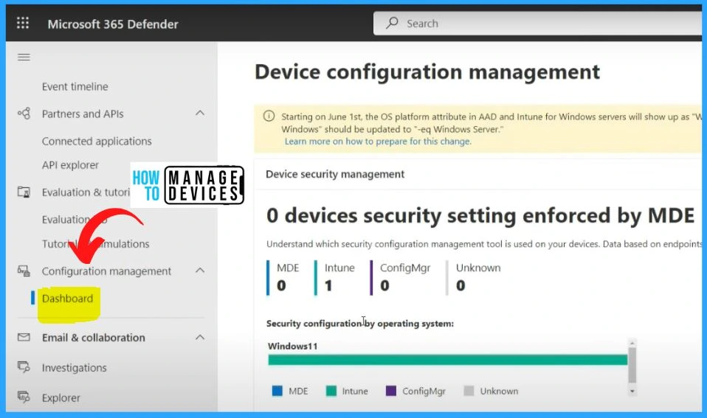The width and height of the screenshot is (707, 418).
Task: Open Investigations in the sidebar
Action: [x=75, y=368]
